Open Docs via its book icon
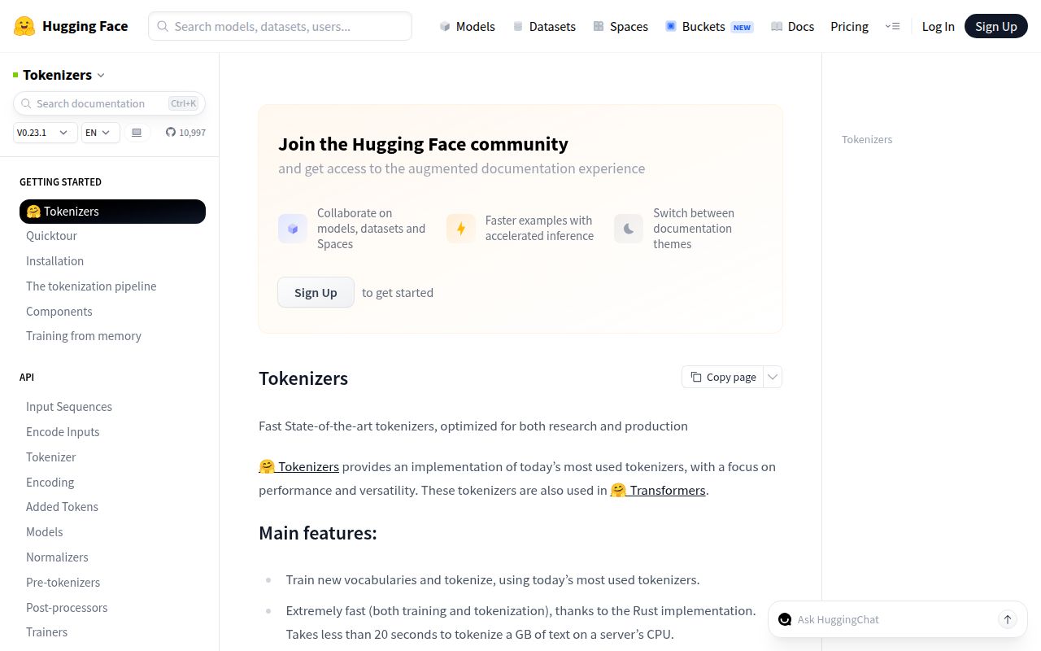 777,26
